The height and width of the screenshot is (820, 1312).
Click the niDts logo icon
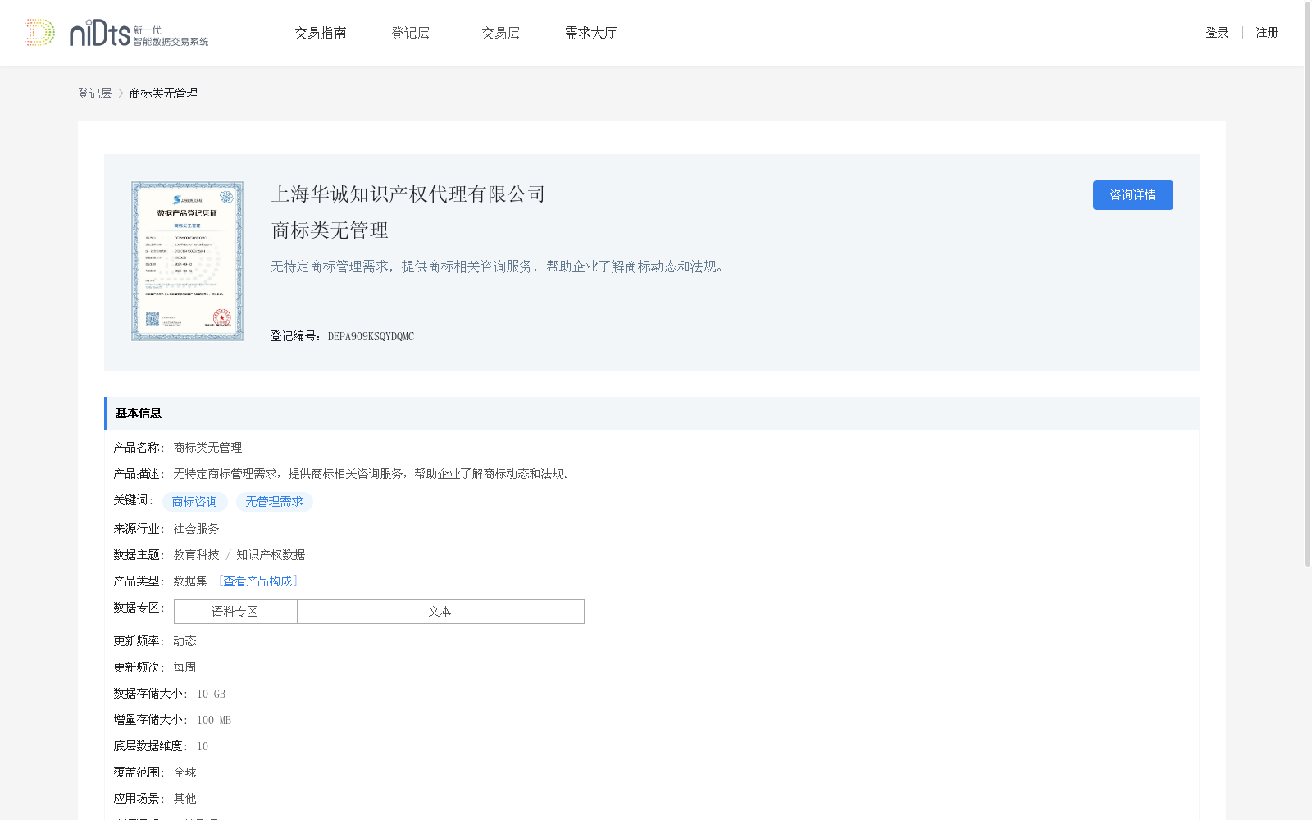pos(116,33)
